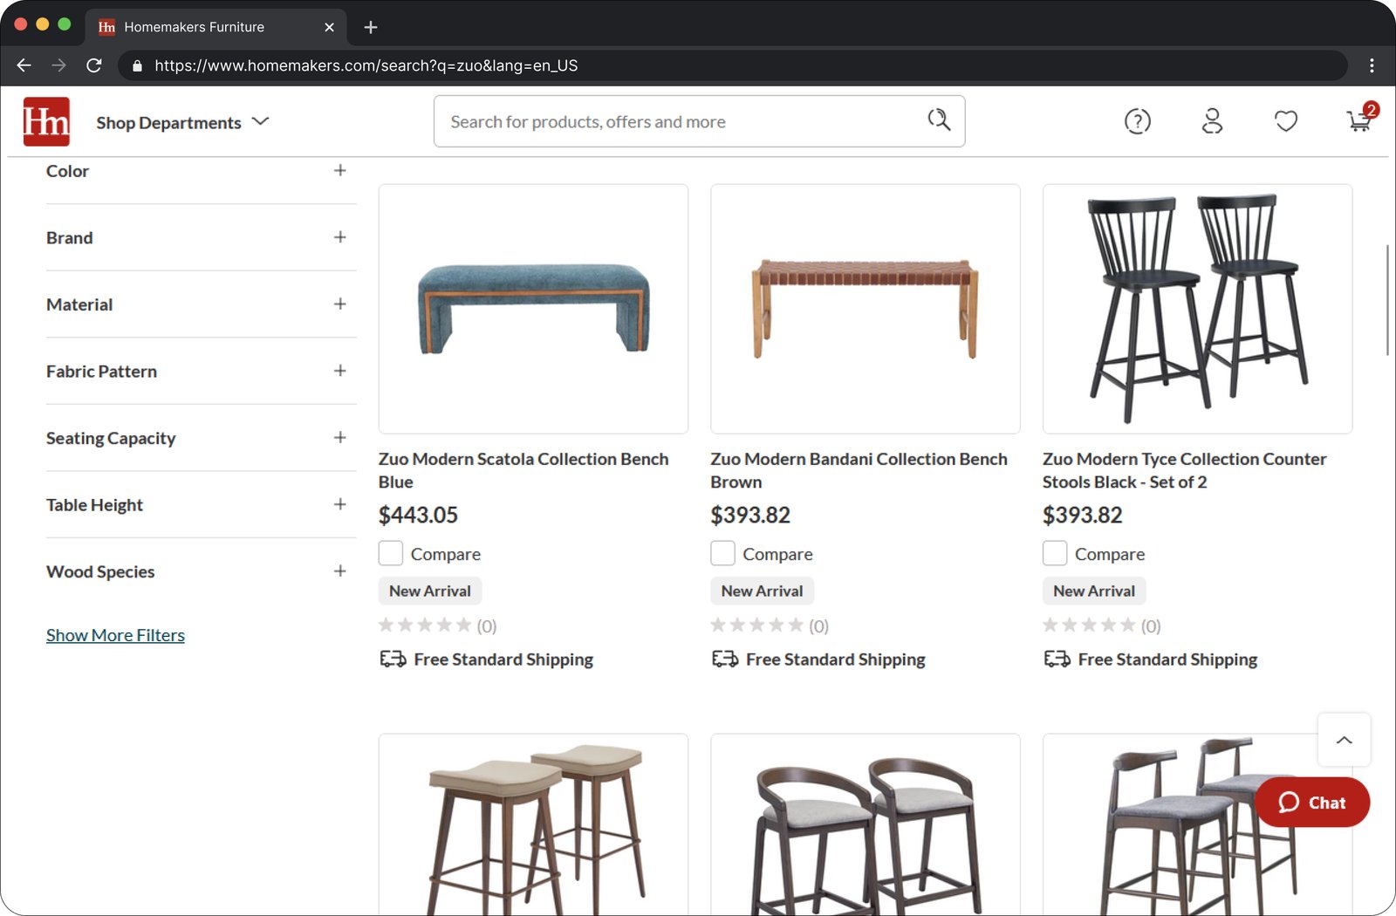The height and width of the screenshot is (916, 1396).
Task: Open the beige backless stools image
Action: tap(533, 824)
